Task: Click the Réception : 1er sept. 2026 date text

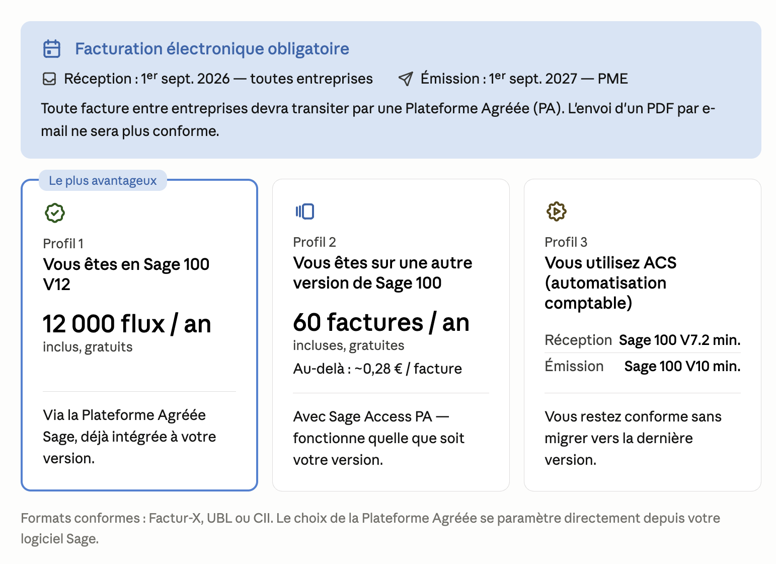Action: (x=218, y=79)
